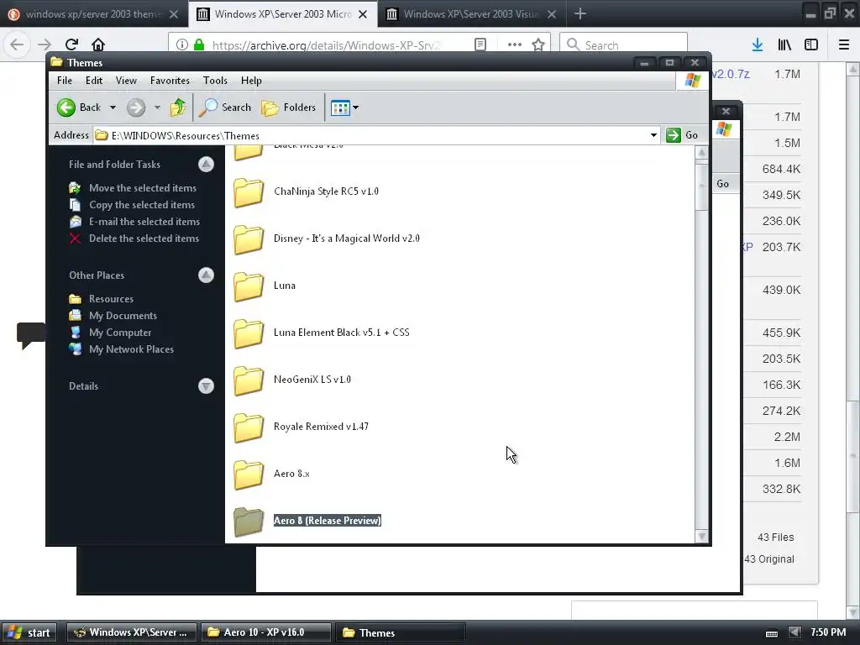Switch to windows xp/server 2003 themes browser tab
The width and height of the screenshot is (860, 645).
tap(94, 14)
